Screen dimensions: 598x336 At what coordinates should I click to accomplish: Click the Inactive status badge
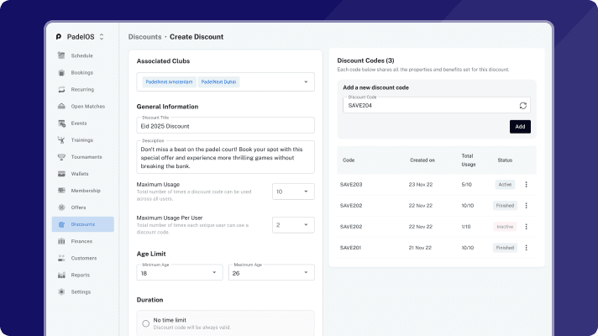pyautogui.click(x=505, y=227)
